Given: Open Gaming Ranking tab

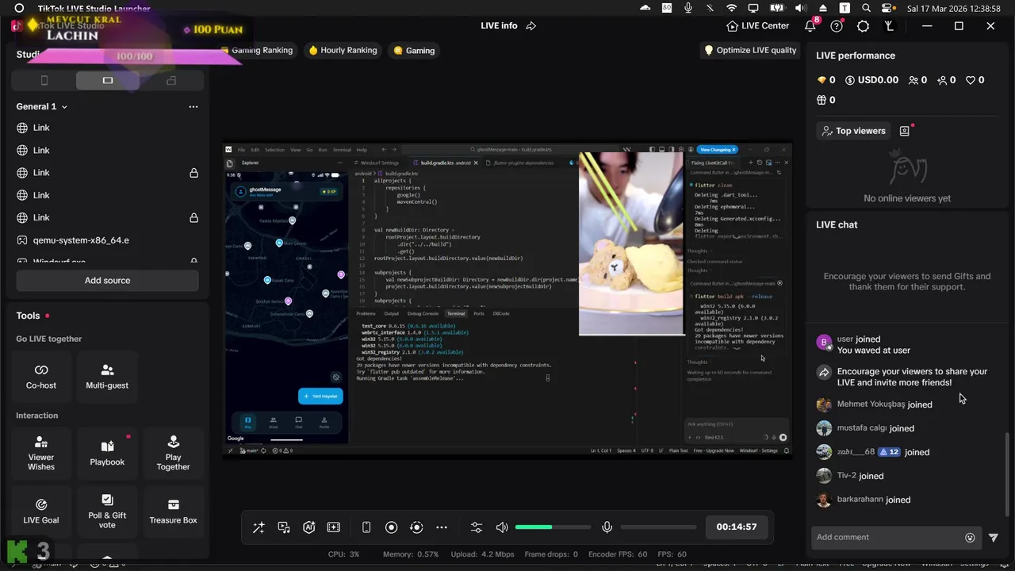Looking at the screenshot, I should point(258,50).
